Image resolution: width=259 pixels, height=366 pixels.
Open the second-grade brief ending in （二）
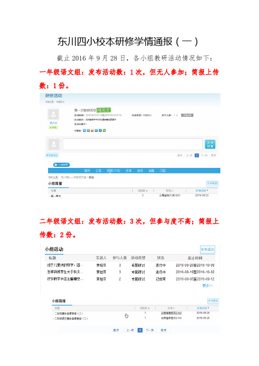coord(70,319)
